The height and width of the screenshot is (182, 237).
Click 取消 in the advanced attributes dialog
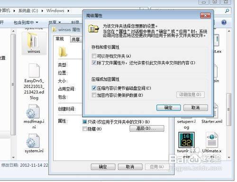pos(195,108)
